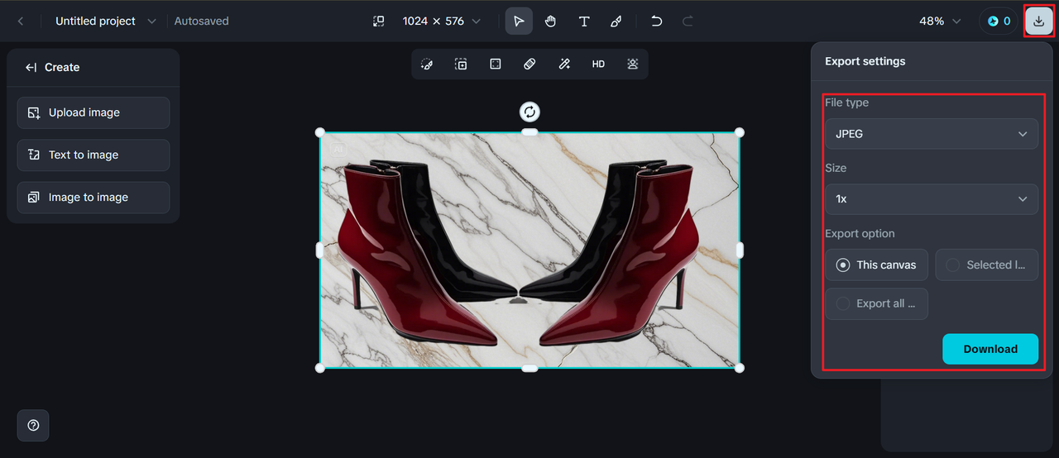The image size is (1059, 458).
Task: Choose the Selected layer export option
Action: pos(986,265)
